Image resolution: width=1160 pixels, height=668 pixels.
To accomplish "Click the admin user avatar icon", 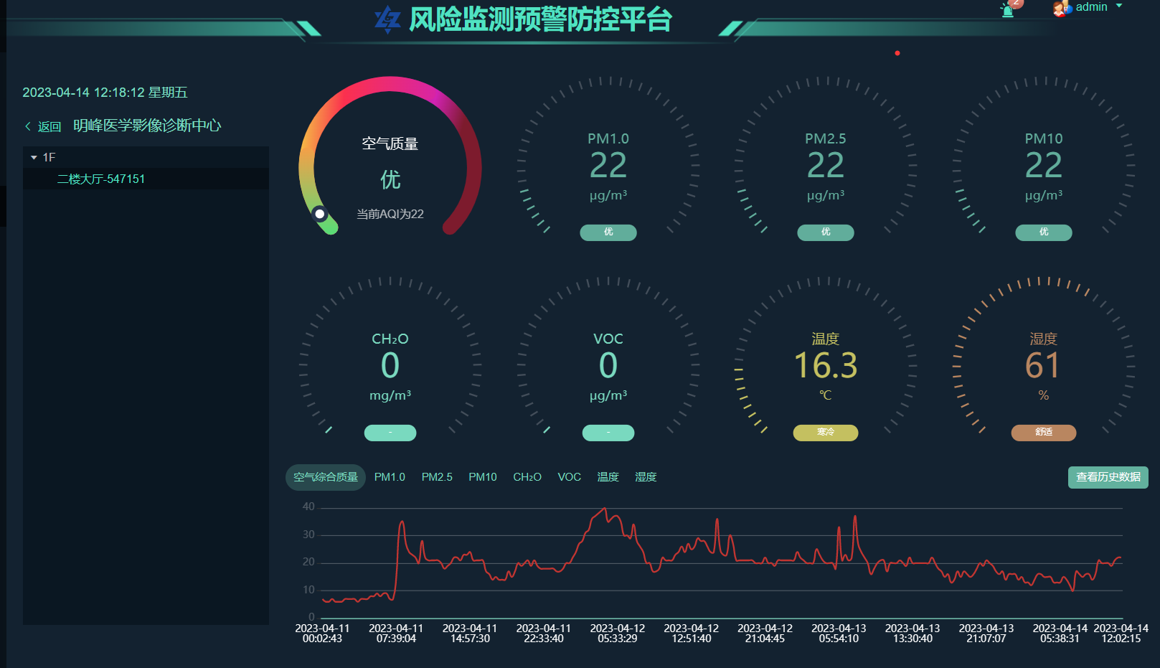I will point(1060,9).
